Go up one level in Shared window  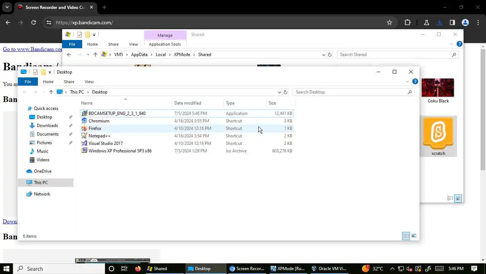95,55
